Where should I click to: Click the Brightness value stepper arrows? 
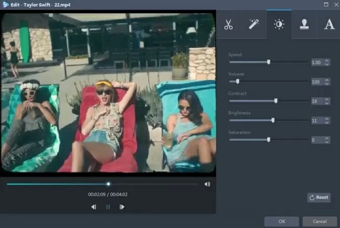[x=327, y=120]
